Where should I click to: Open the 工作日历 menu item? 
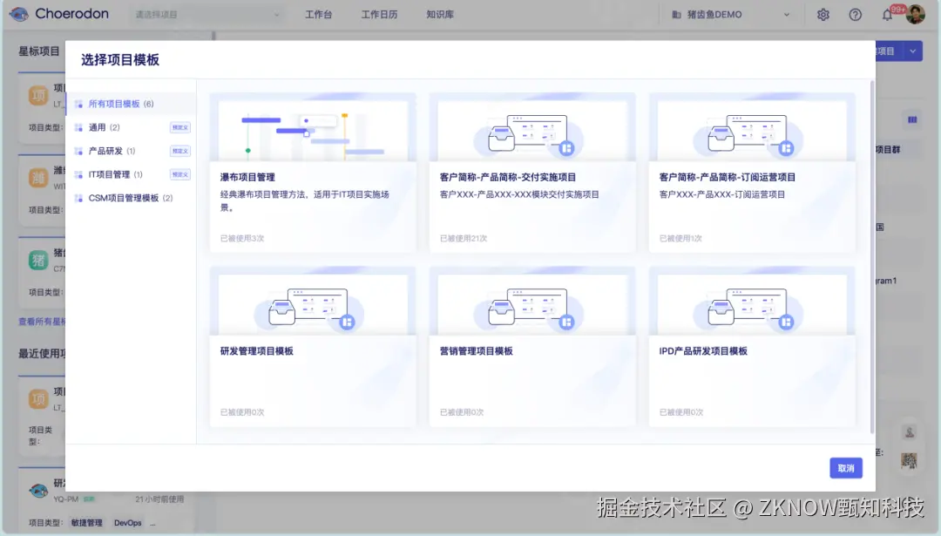click(x=379, y=14)
